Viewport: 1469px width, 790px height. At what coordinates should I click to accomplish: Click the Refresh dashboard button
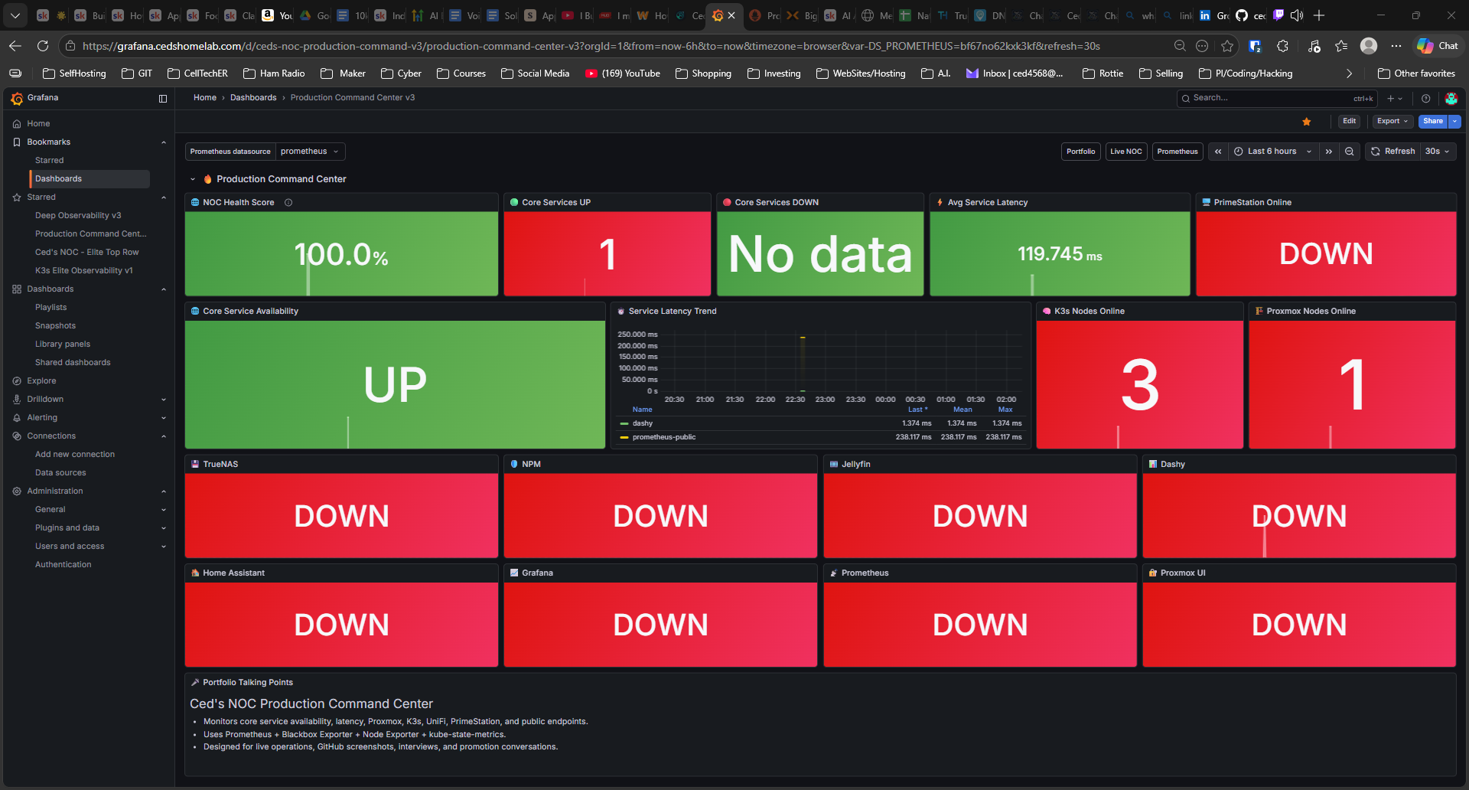[x=1393, y=152]
